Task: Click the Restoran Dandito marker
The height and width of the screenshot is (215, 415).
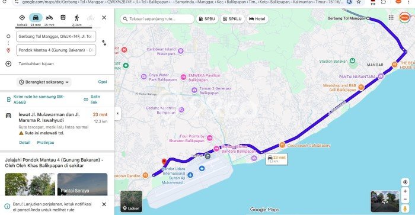Action: (145, 175)
